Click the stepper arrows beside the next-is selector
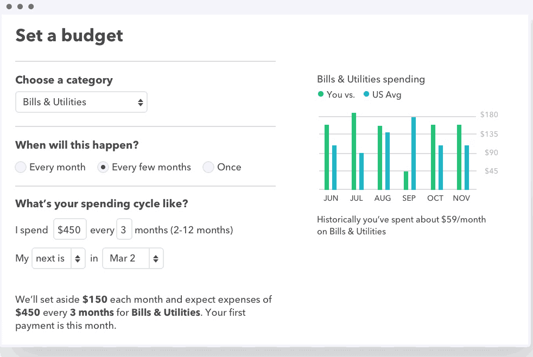 [77, 258]
